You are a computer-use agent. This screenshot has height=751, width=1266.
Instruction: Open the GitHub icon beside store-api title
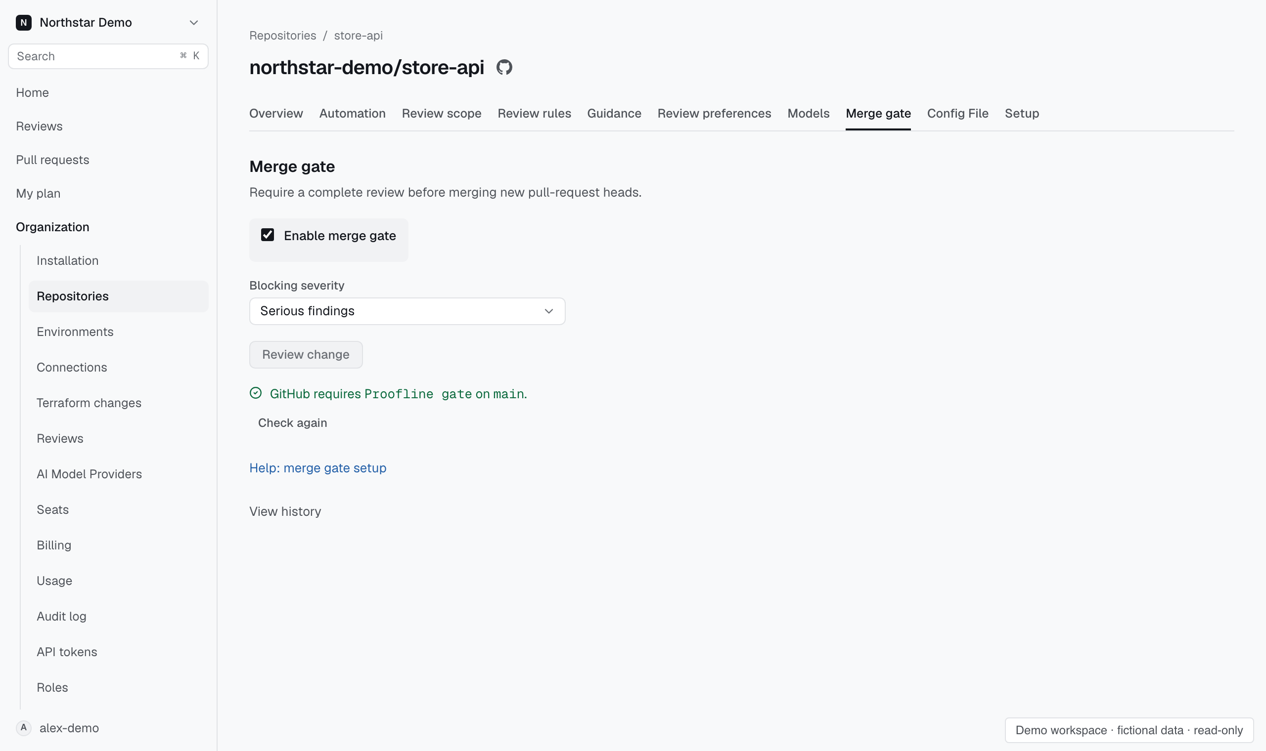(x=504, y=67)
